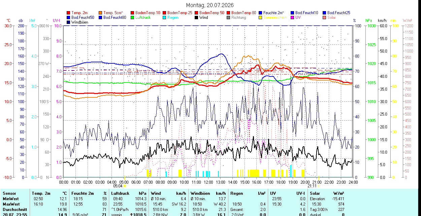The height and width of the screenshot is (216, 421).
Task: Click the sunrise marker at 05:04
Action: click(x=125, y=186)
